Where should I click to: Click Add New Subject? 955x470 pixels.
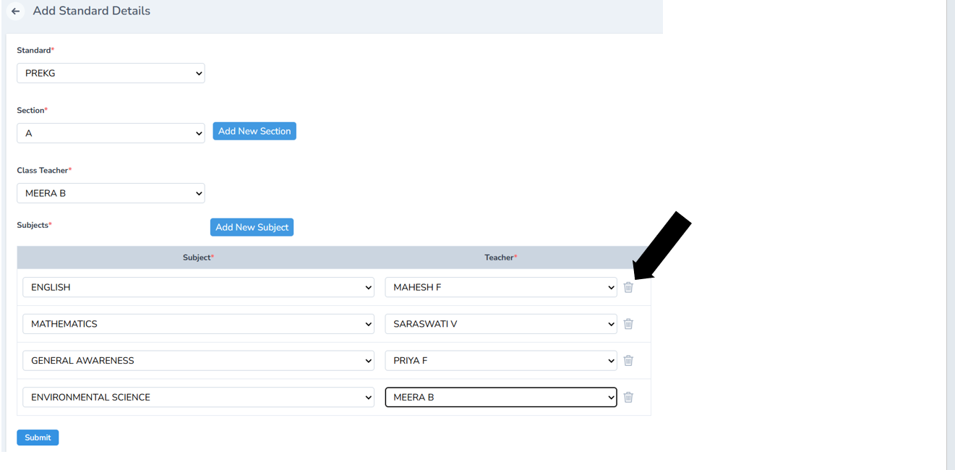tap(252, 227)
